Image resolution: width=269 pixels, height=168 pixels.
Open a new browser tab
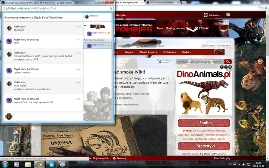click(184, 3)
